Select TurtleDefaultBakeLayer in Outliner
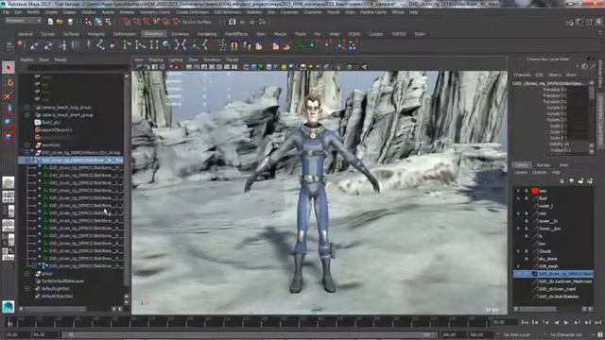The width and height of the screenshot is (605, 340). tap(62, 281)
